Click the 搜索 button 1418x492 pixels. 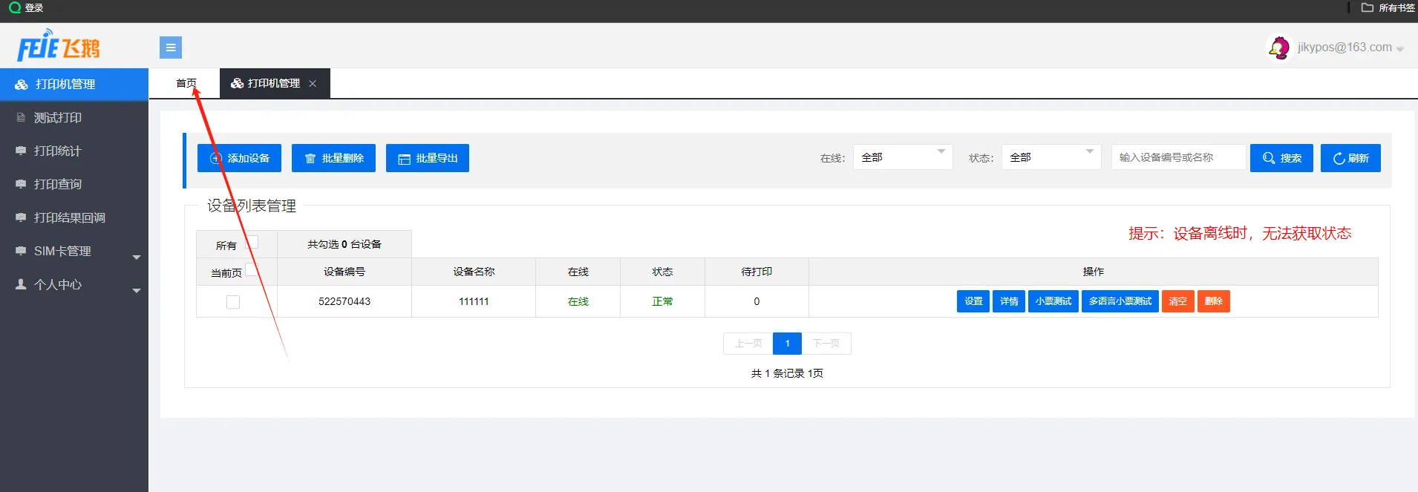pos(1281,158)
